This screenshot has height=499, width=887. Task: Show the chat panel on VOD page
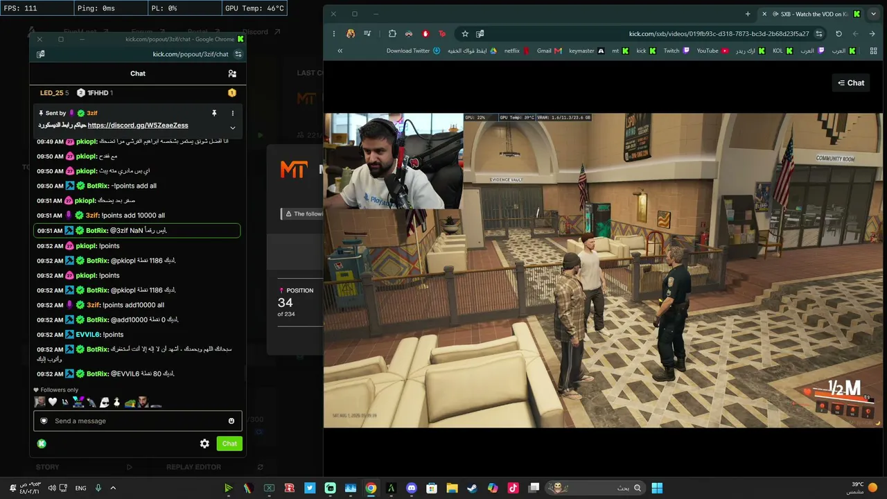click(851, 83)
